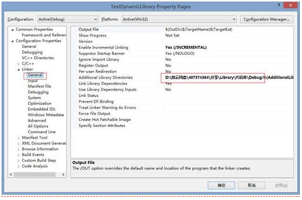302x200 pixels.
Task: Select Windows Metadata under Linker
Action: pyautogui.click(x=46, y=115)
